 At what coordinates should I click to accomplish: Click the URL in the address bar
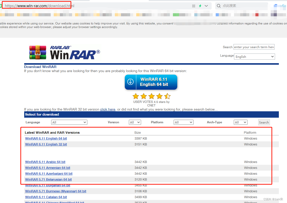(x=39, y=6)
